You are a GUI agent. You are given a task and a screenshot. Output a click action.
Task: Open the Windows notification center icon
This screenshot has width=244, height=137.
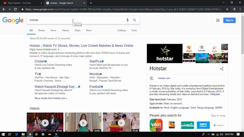pyautogui.click(x=238, y=134)
